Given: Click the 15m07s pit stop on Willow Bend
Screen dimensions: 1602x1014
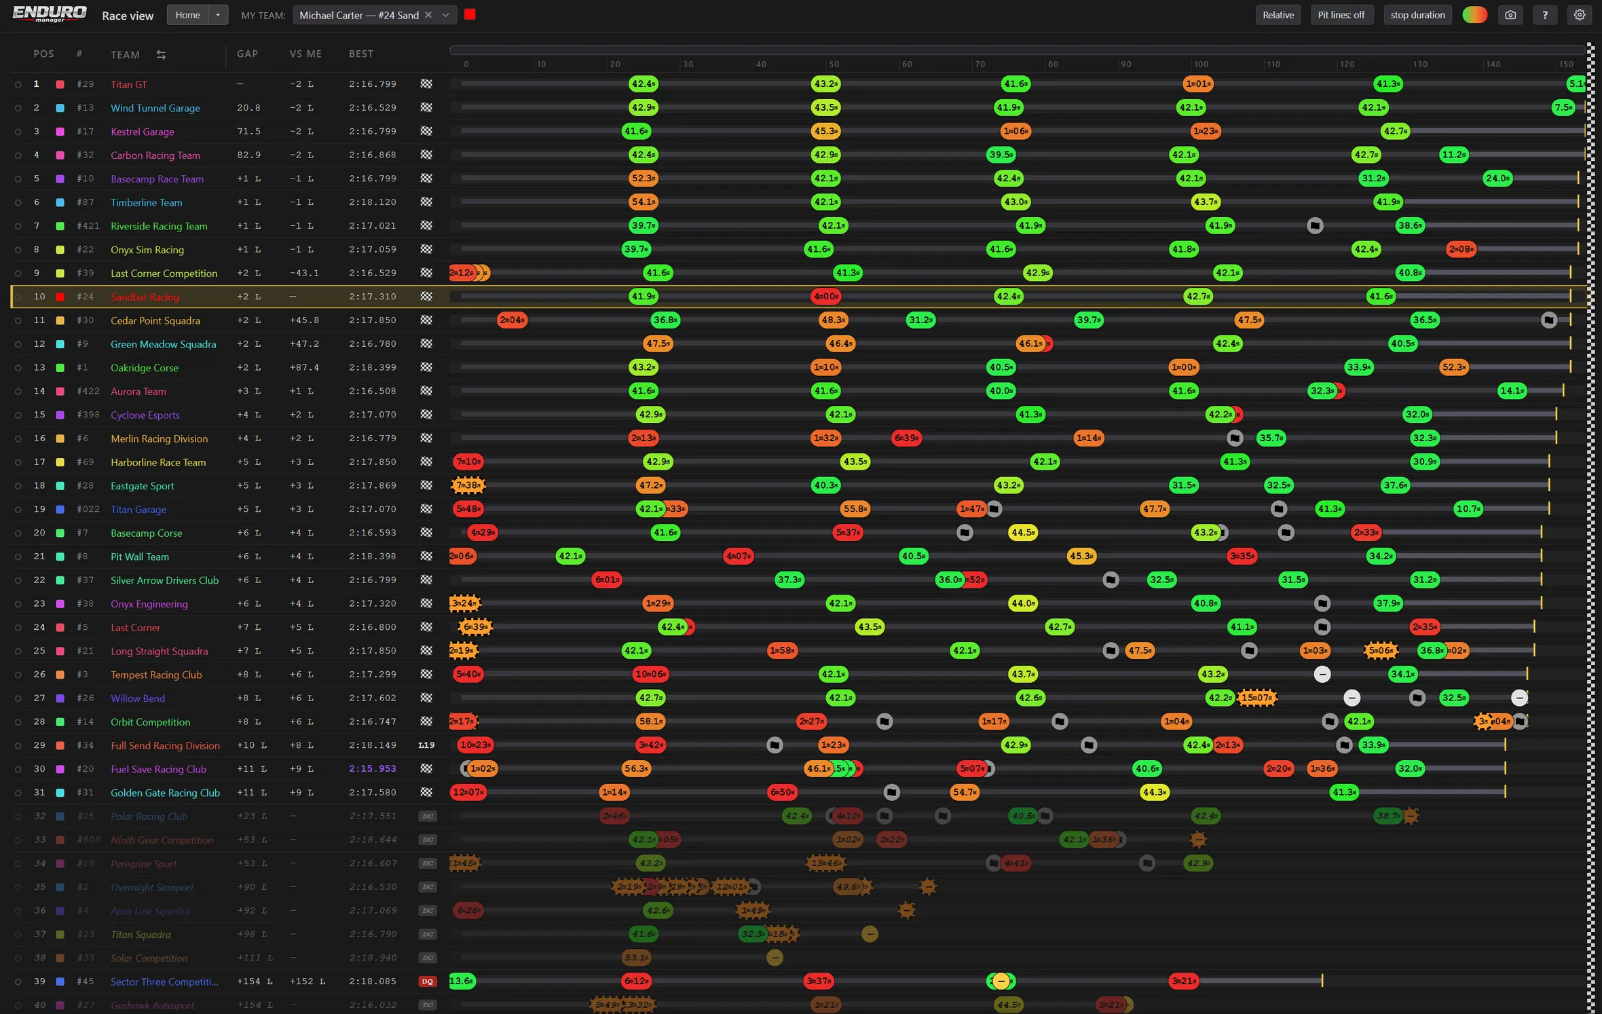Looking at the screenshot, I should click(1256, 698).
